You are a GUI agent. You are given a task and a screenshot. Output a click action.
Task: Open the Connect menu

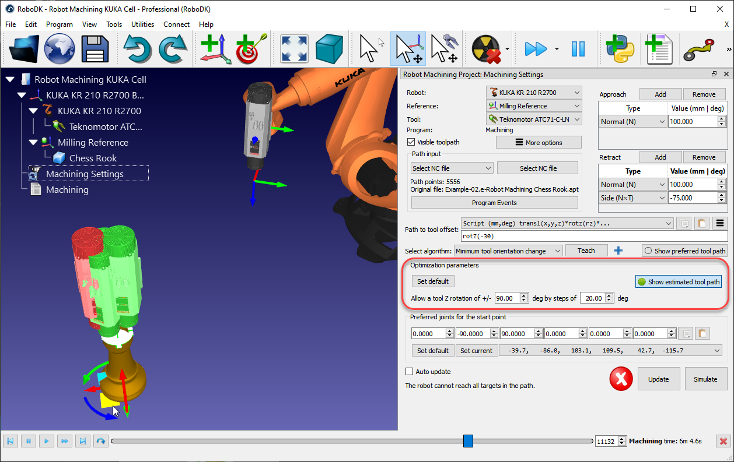176,24
